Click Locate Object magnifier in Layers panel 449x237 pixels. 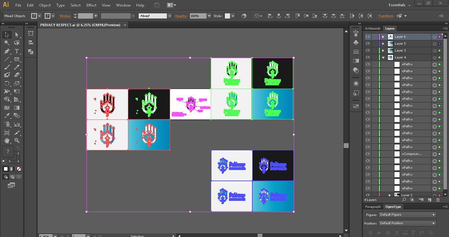coord(404,200)
